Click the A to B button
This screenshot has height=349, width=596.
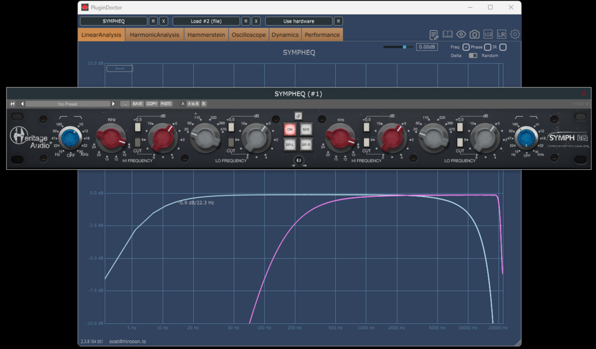pos(193,104)
